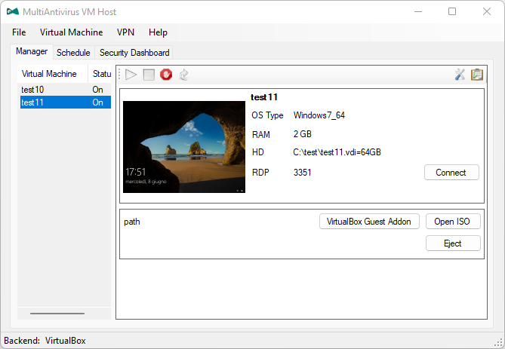Select the test11 virtual machine row
Viewport: 505px width, 349px height.
tap(66, 103)
